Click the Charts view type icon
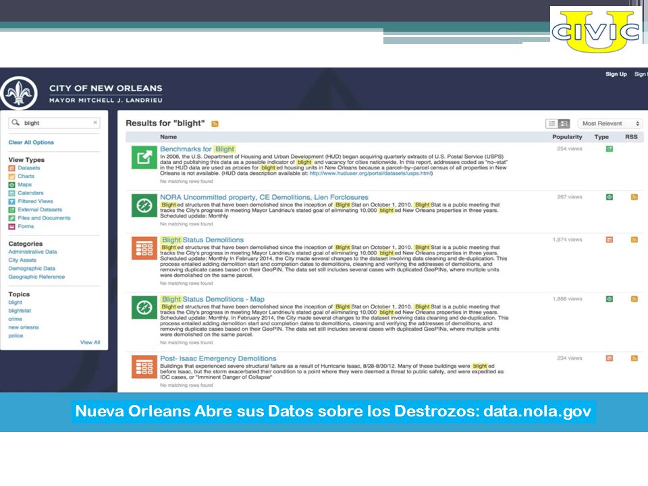648x486 pixels. click(11, 176)
